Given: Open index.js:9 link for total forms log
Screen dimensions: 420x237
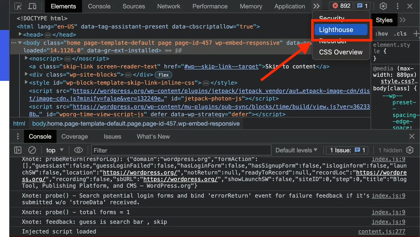Looking at the screenshot, I should [x=388, y=212].
